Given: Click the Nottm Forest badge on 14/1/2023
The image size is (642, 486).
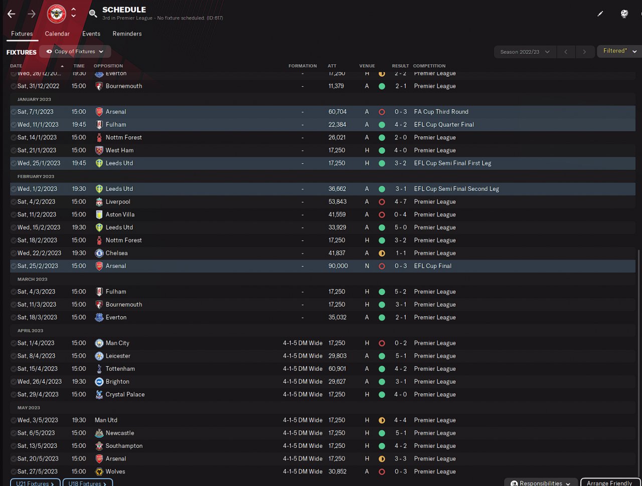Looking at the screenshot, I should (x=99, y=137).
